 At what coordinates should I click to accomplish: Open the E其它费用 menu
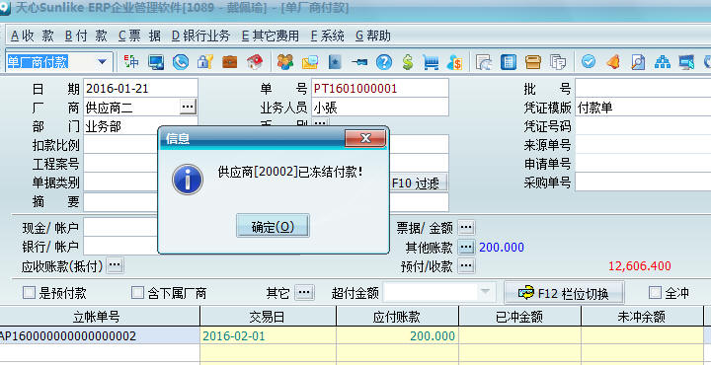pyautogui.click(x=271, y=36)
